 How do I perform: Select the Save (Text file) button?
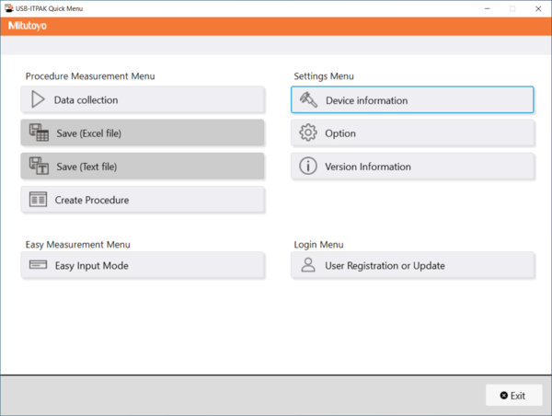[143, 167]
